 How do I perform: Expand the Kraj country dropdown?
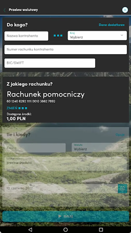click(x=97, y=36)
